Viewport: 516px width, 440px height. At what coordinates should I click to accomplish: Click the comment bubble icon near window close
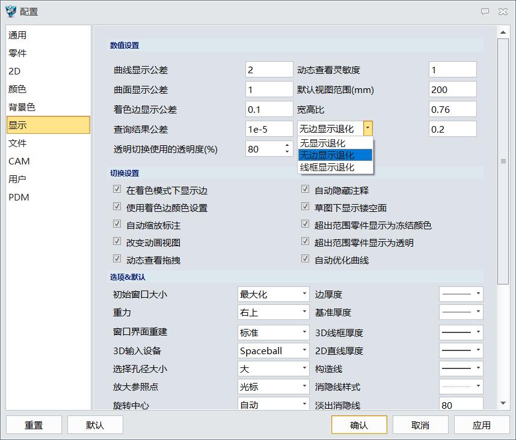coord(485,11)
